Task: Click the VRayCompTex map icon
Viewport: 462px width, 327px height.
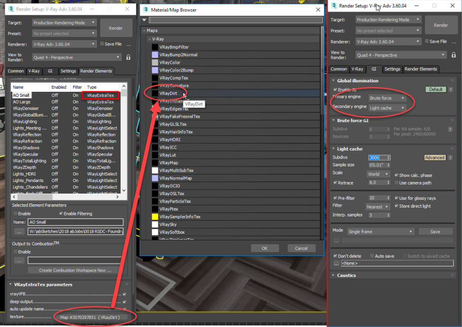Action: pos(155,78)
